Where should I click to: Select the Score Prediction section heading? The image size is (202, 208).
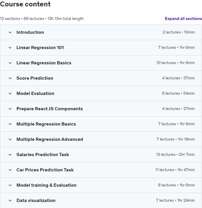coord(35,78)
